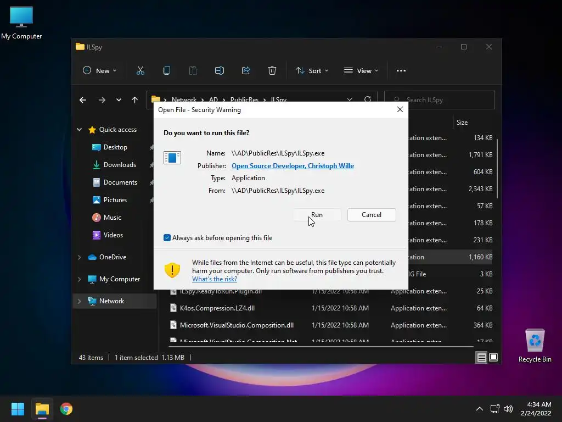Open the Sort dropdown menu
This screenshot has height=422, width=562.
pos(312,71)
